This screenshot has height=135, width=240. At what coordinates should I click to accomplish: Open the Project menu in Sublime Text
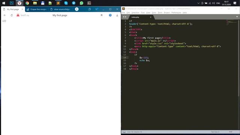(x=167, y=12)
